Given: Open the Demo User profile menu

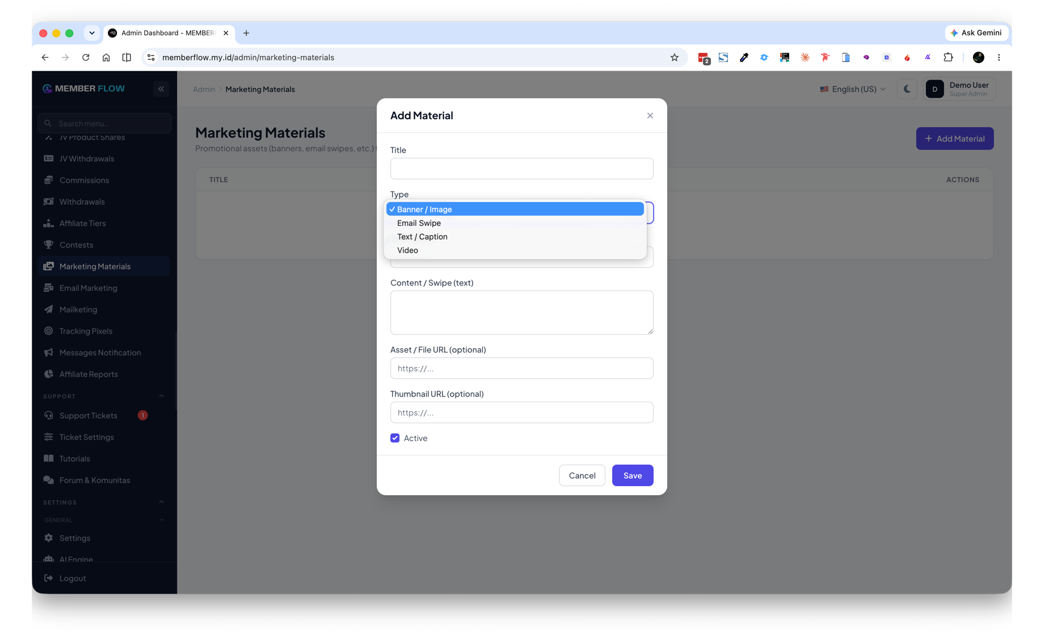Looking at the screenshot, I should tap(959, 89).
